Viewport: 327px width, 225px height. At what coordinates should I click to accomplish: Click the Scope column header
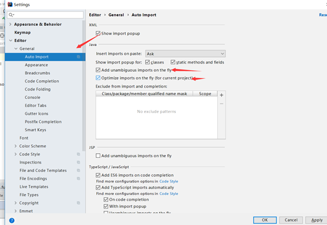pyautogui.click(x=205, y=94)
